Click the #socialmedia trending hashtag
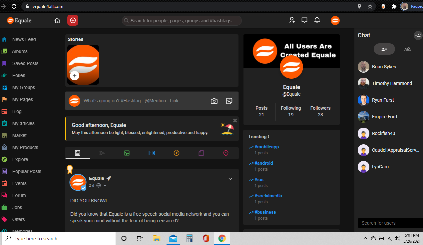 pyautogui.click(x=268, y=196)
